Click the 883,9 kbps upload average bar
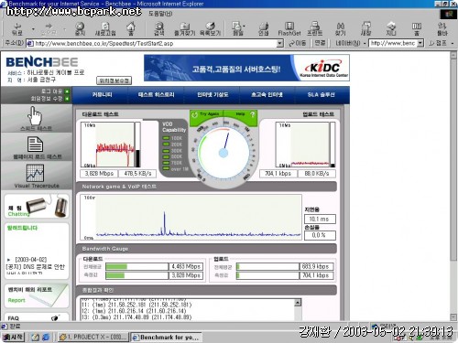458x343 pixels. [267, 267]
